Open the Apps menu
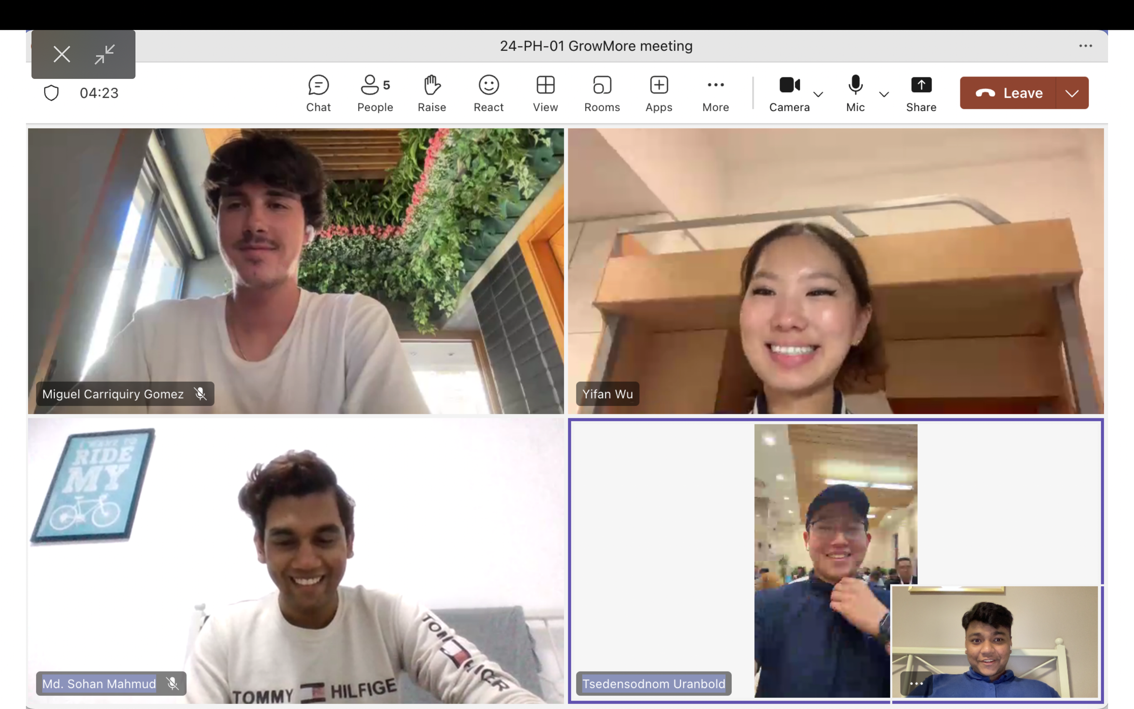This screenshot has width=1134, height=709. coord(659,93)
